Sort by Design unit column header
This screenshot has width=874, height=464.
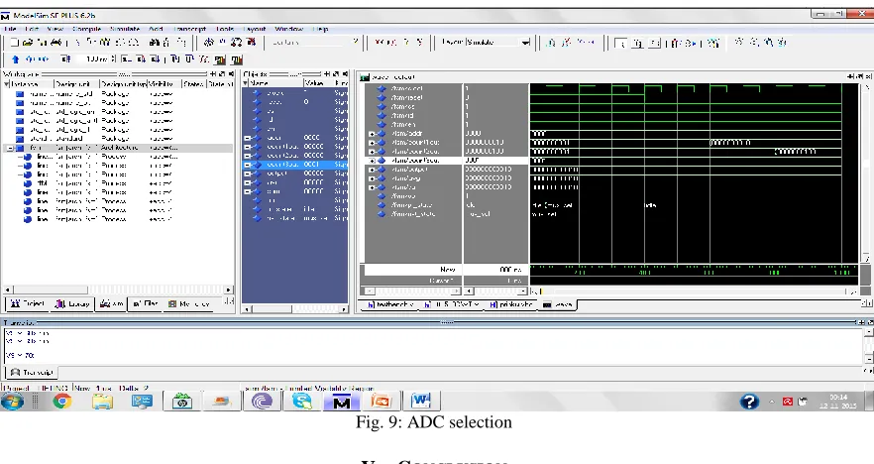pos(76,83)
